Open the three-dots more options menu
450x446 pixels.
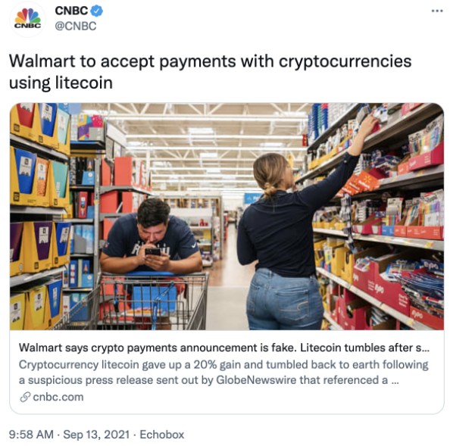pos(437,11)
